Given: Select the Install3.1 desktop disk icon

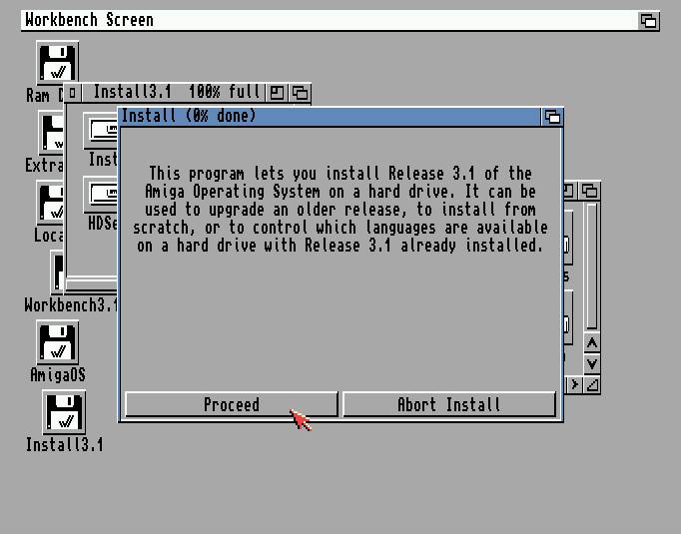Looking at the screenshot, I should coord(64,411).
